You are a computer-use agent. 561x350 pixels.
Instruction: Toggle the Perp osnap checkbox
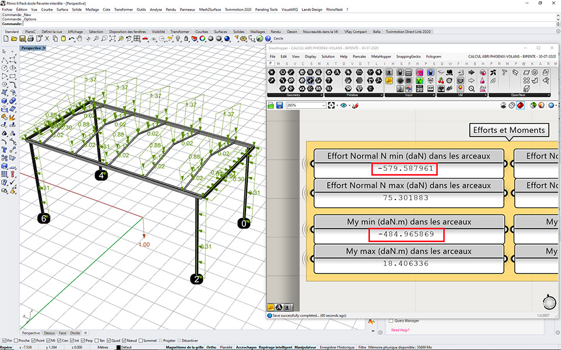pos(83,341)
